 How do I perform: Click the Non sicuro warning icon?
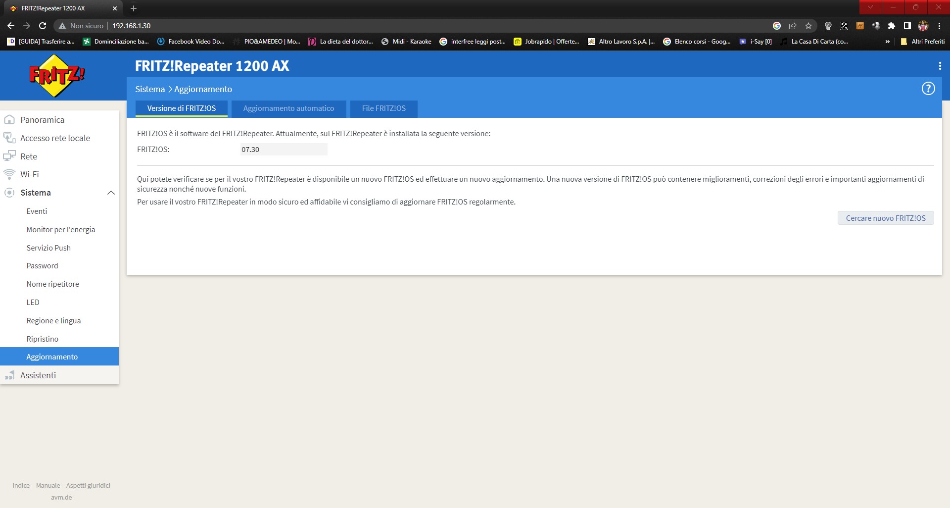point(62,26)
